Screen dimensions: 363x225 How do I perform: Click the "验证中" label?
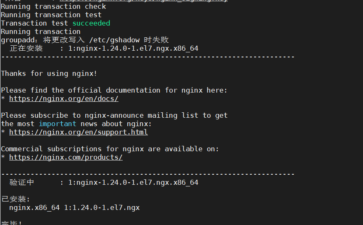tap(22, 183)
